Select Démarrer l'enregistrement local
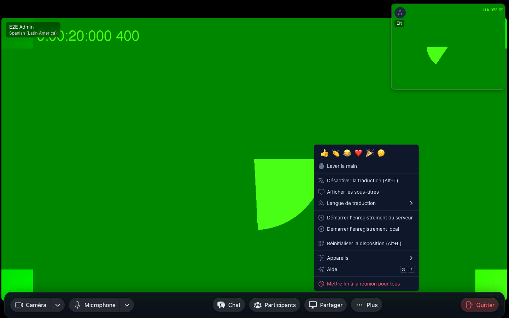This screenshot has width=509, height=318. (366, 229)
